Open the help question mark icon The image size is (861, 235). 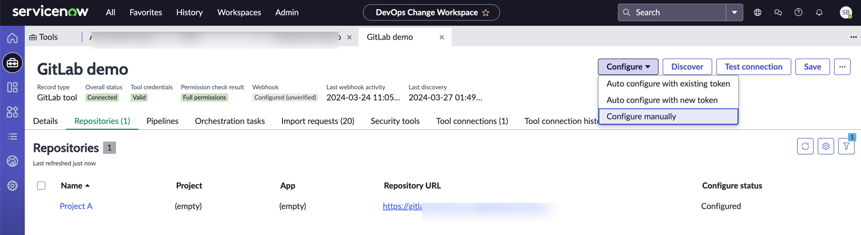[798, 12]
